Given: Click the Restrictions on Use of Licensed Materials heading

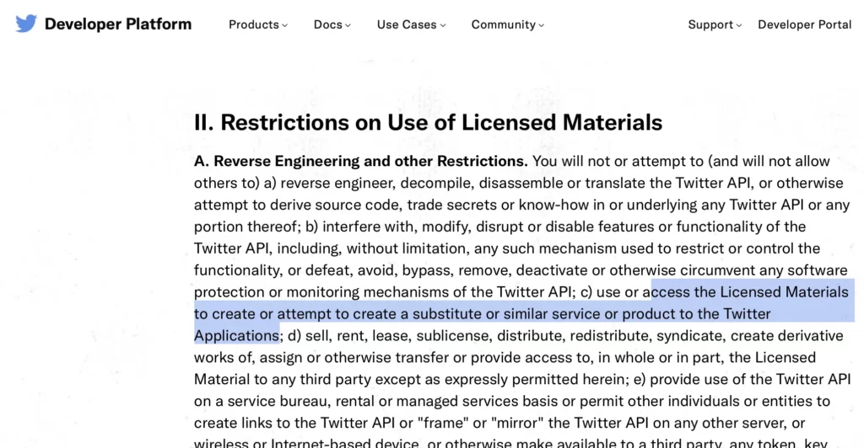Looking at the screenshot, I should pyautogui.click(x=428, y=122).
